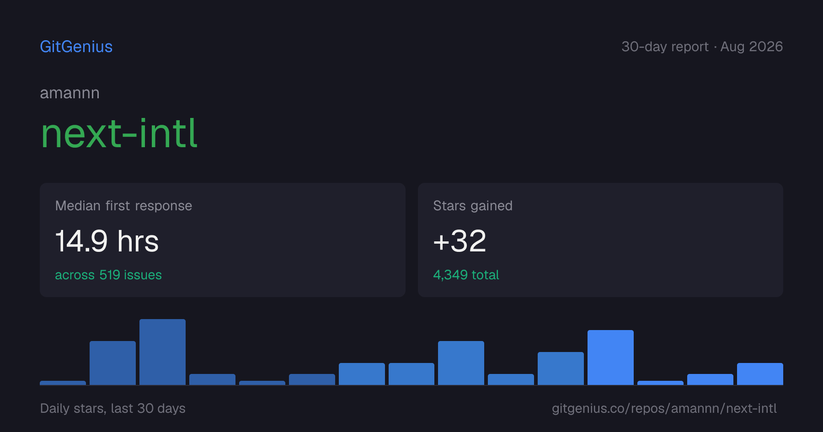The image size is (823, 432).
Task: Click the second bar in the stars chart
Action: (x=112, y=363)
